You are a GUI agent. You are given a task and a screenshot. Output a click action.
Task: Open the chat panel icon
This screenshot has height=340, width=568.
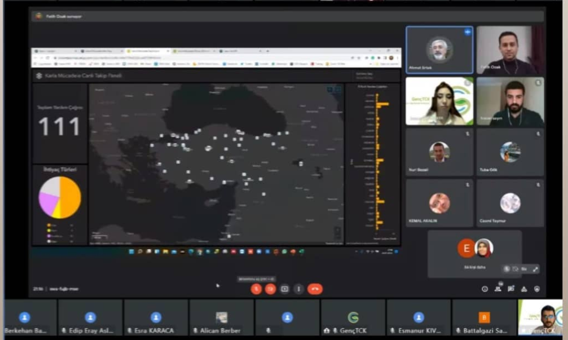click(511, 289)
